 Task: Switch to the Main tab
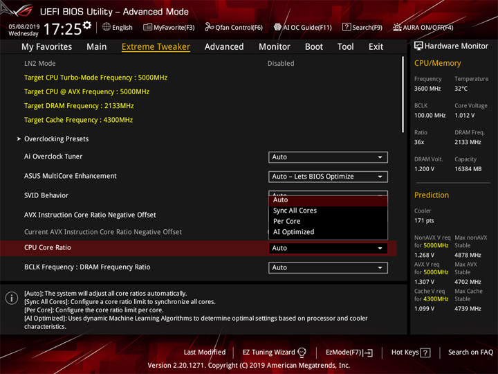97,47
